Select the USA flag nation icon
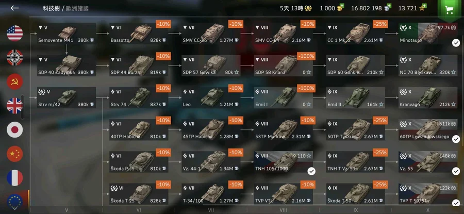 point(15,33)
